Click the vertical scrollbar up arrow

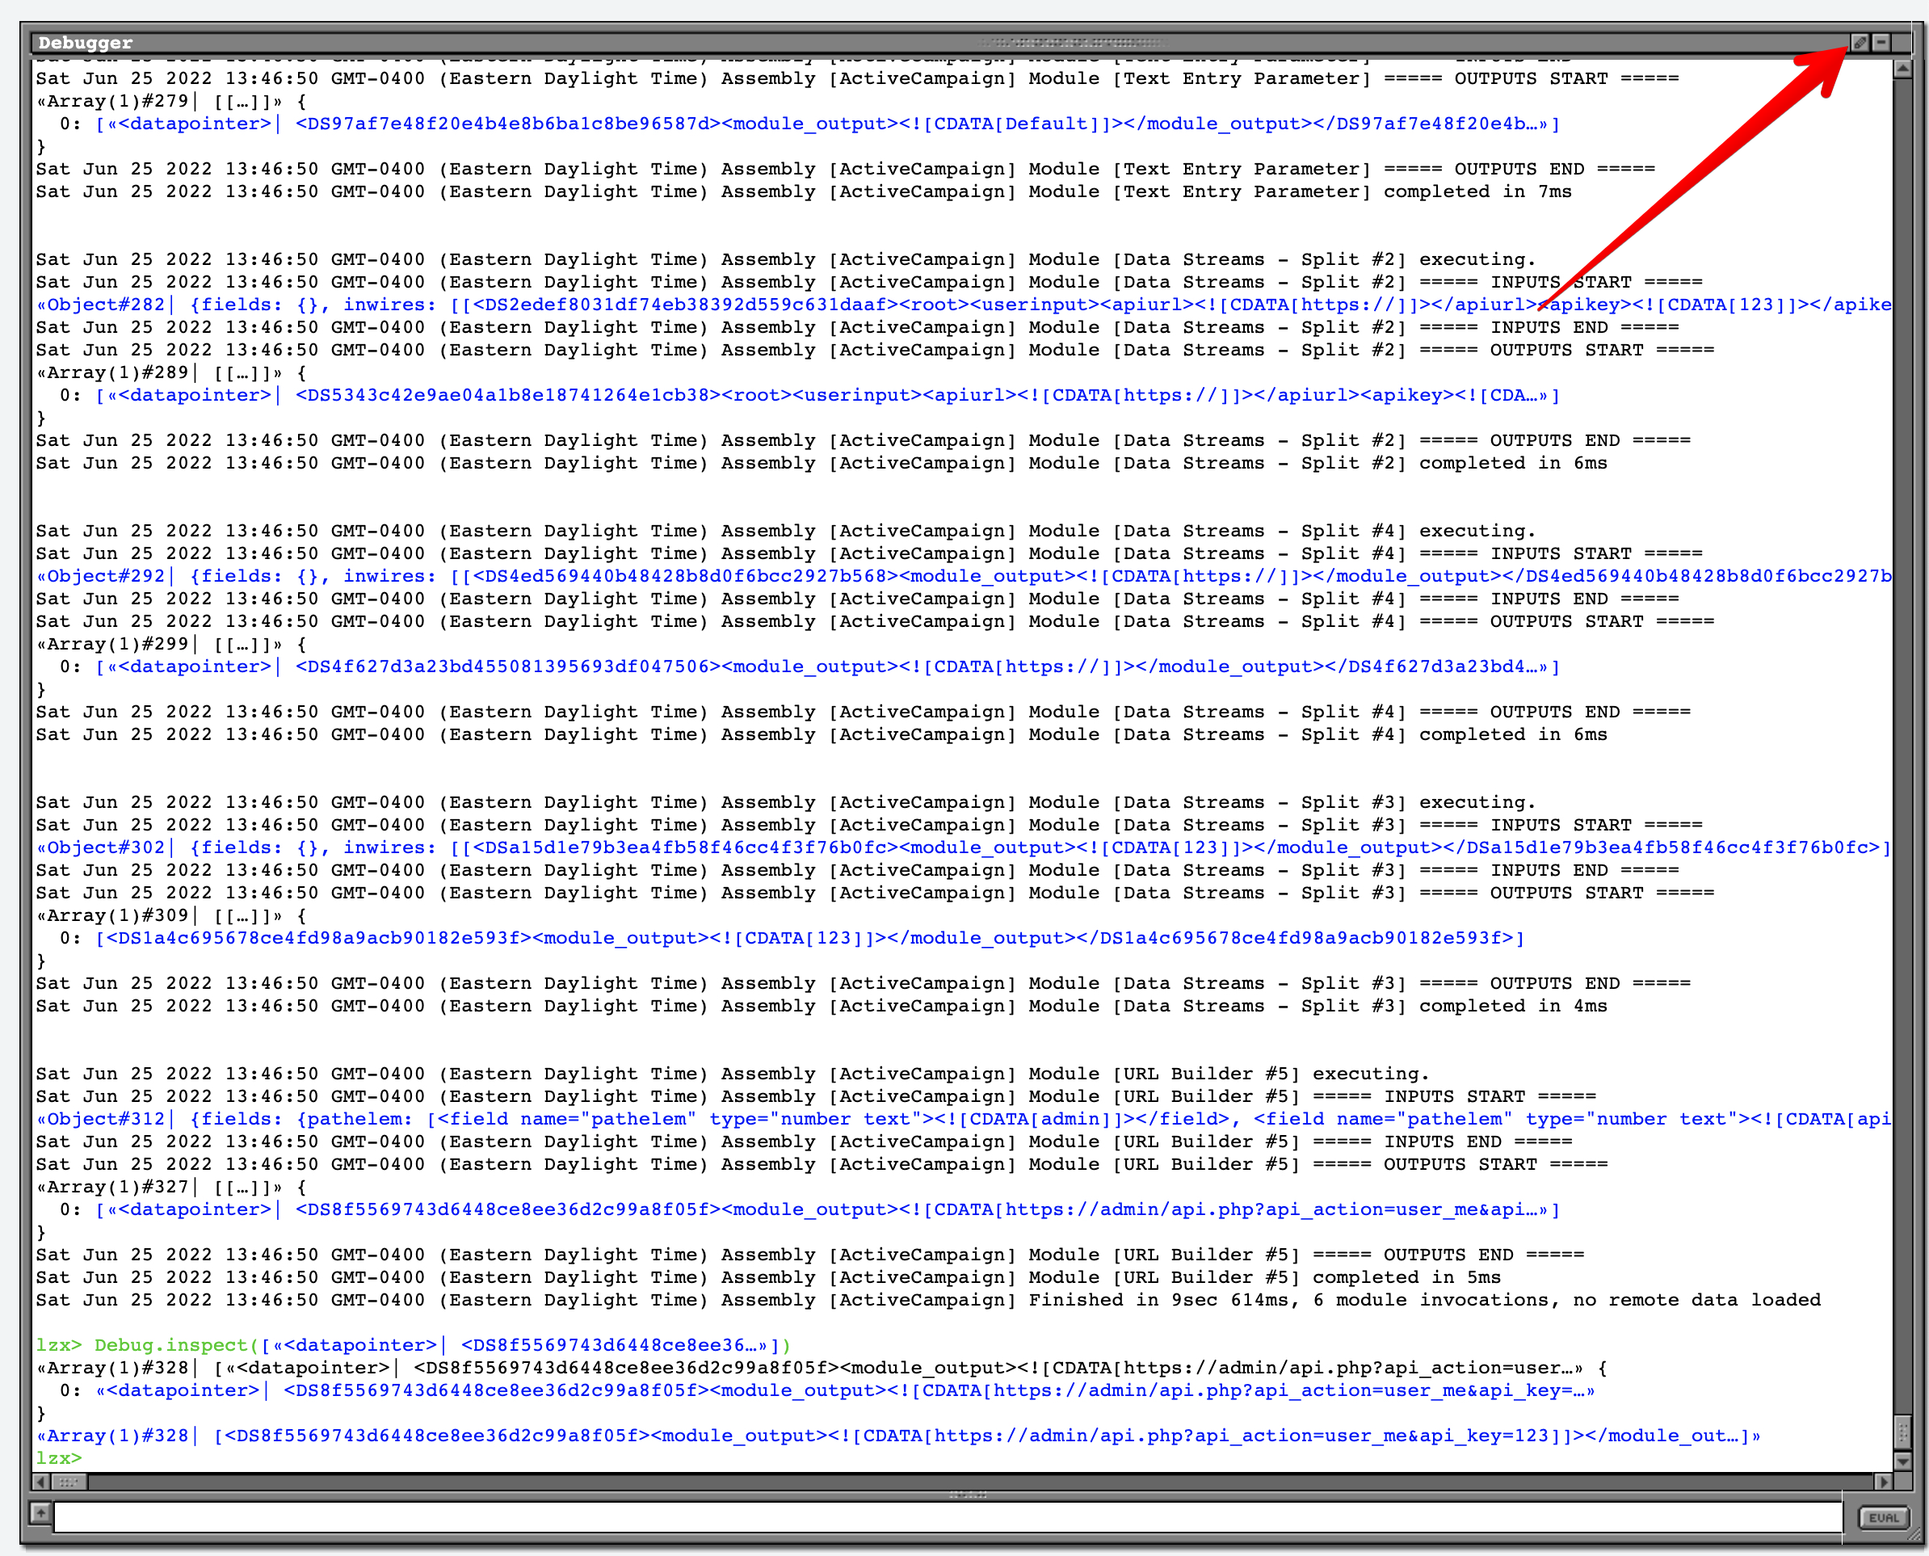click(x=1903, y=68)
